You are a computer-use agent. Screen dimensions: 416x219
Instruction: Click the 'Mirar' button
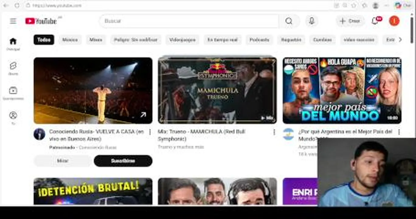(63, 161)
